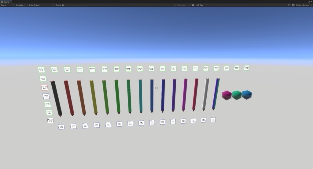This screenshot has height=169, width=313.
Task: Click the teal pencil
Action: [141, 96]
